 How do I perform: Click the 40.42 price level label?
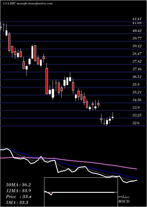pos(137,31)
